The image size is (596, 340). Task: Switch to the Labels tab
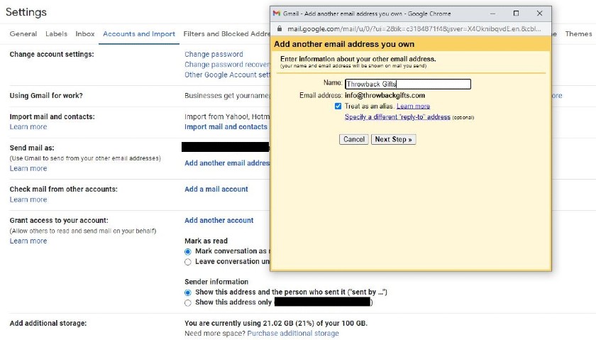coord(56,34)
